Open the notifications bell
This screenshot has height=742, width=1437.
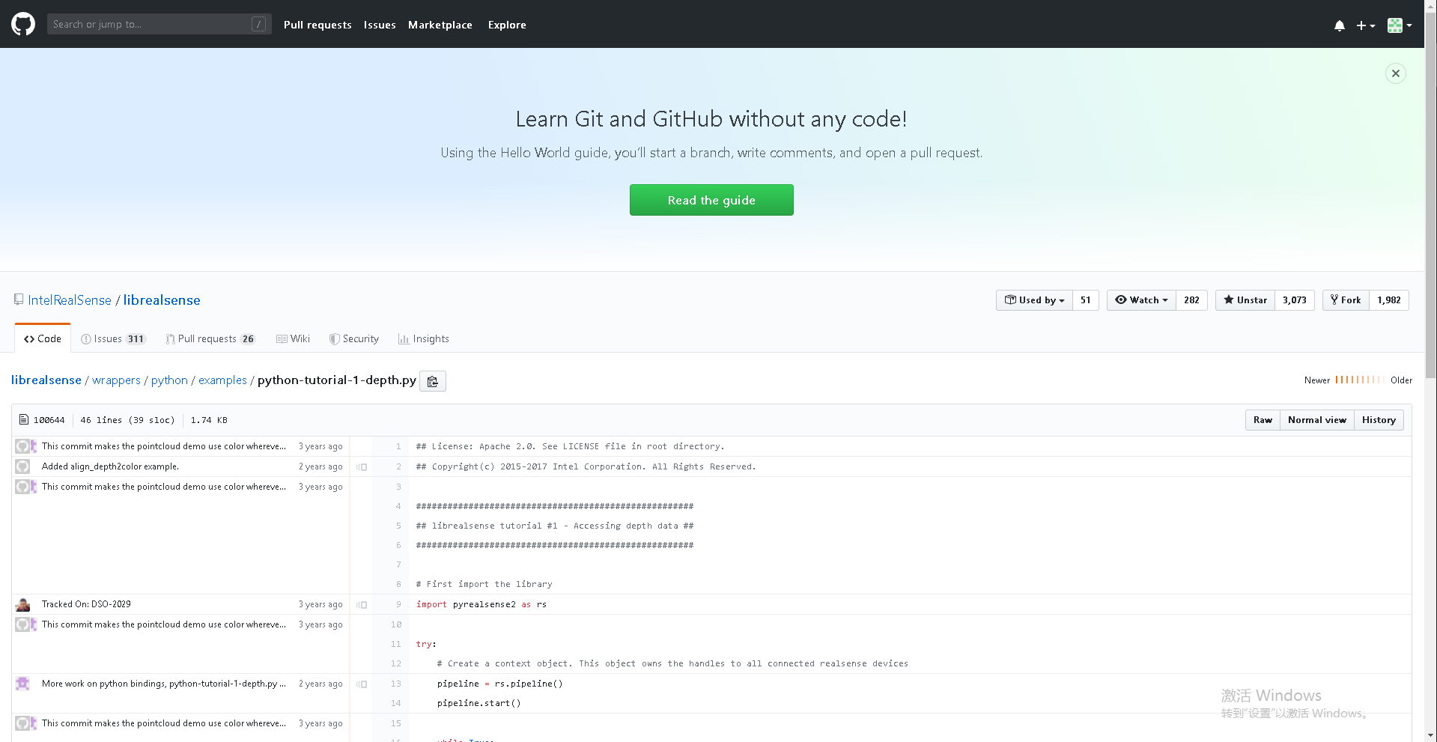tap(1339, 25)
